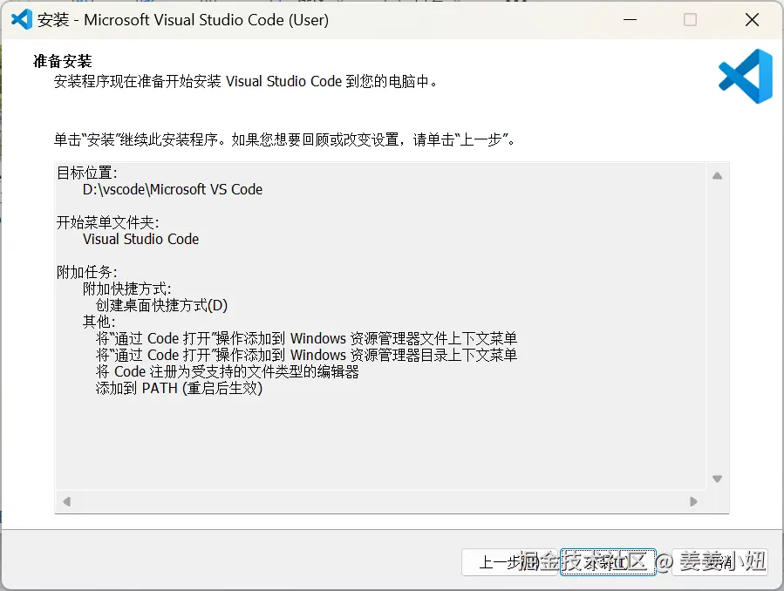Click the Visual Studio Code folder entry
The width and height of the screenshot is (784, 591).
[x=141, y=239]
